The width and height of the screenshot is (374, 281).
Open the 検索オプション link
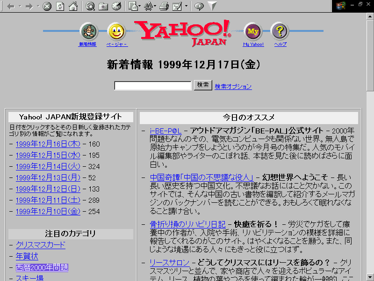[233, 87]
